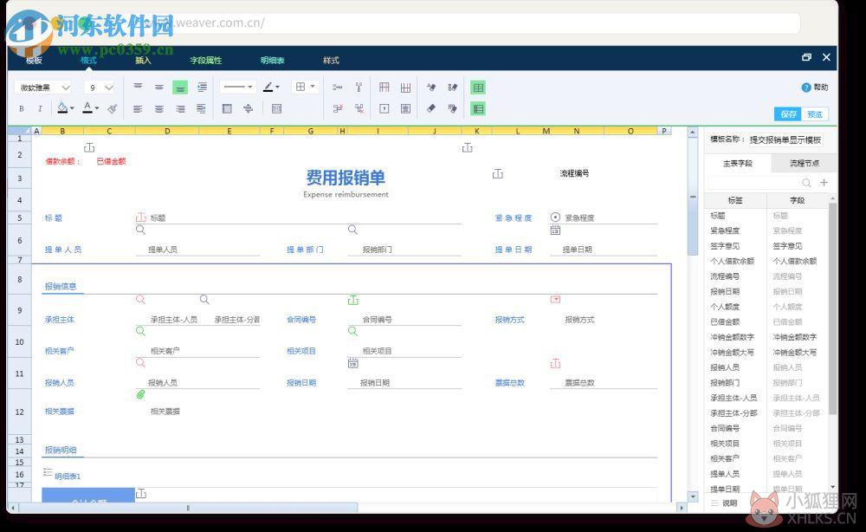This screenshot has height=532, width=866.
Task: Click the boxed arrow icon in toolbar
Action: coord(385,109)
